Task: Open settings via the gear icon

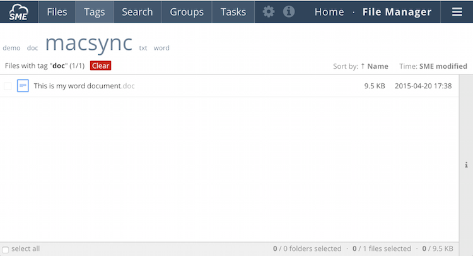Action: pyautogui.click(x=269, y=12)
